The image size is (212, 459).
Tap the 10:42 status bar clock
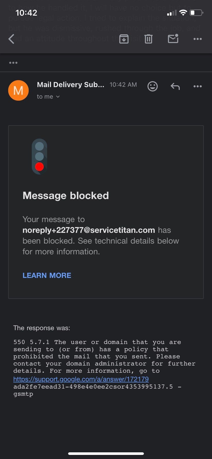(26, 13)
